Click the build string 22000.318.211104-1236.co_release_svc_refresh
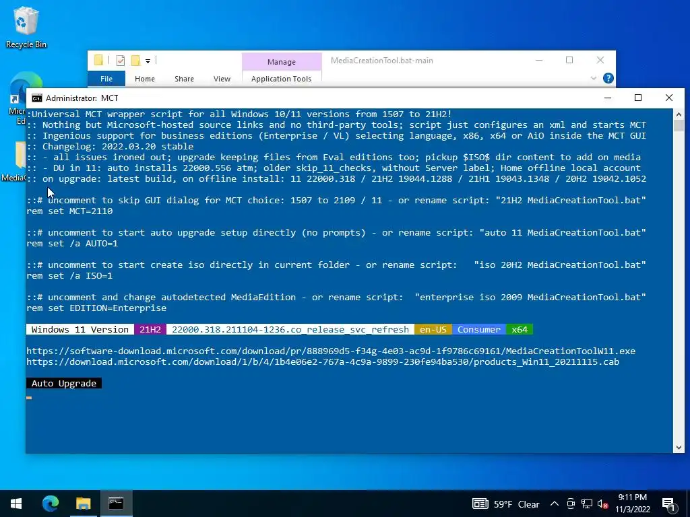Screen dimensions: 690x517 [x=290, y=329]
